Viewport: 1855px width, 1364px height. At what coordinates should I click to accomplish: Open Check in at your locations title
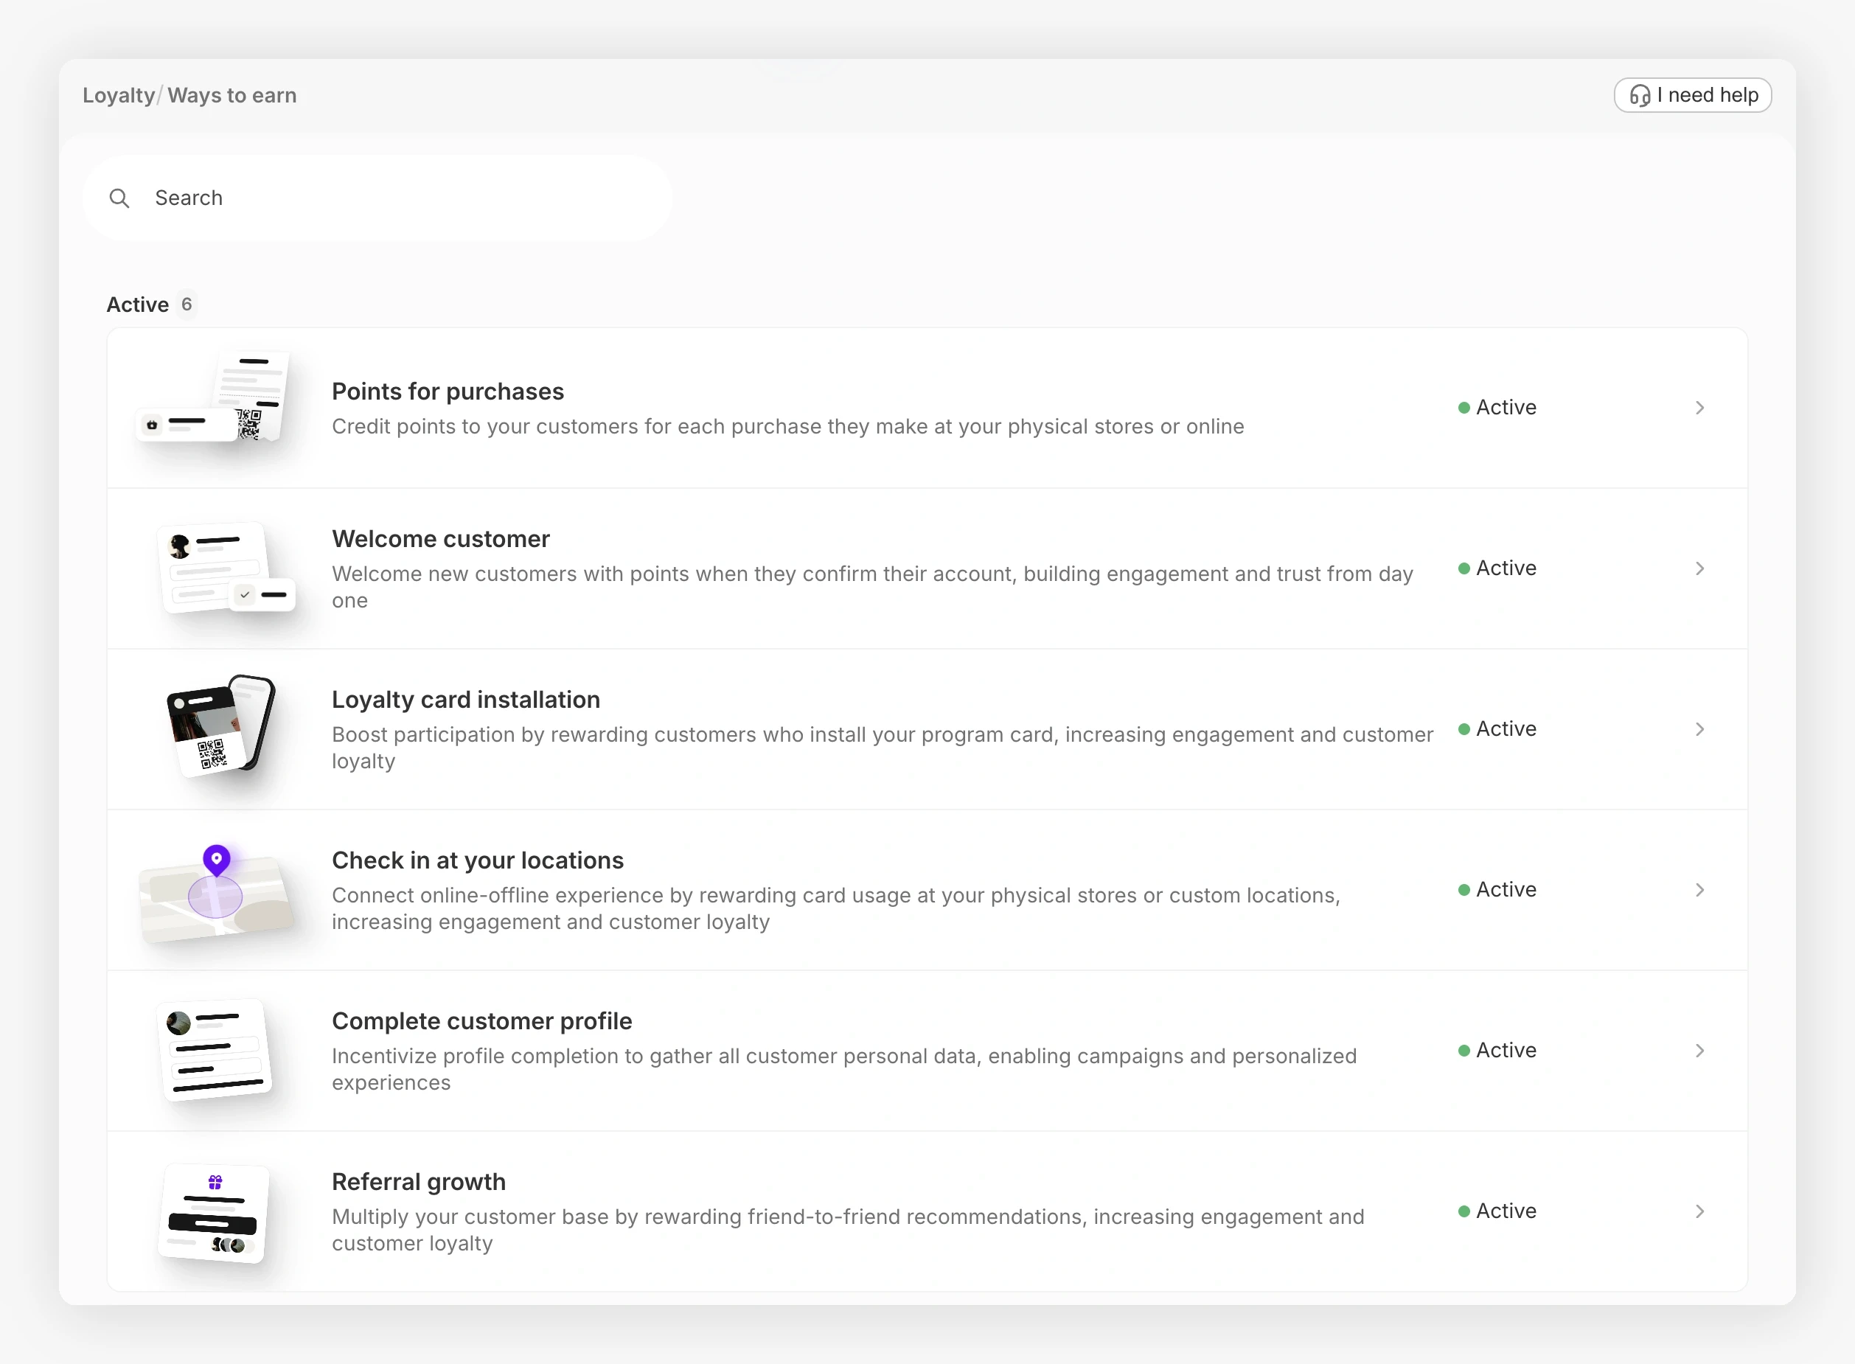click(477, 860)
